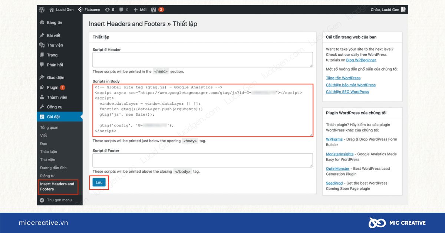The image size is (445, 233).
Task: Open Cải thiện SEO WordPress link
Action: (x=347, y=92)
